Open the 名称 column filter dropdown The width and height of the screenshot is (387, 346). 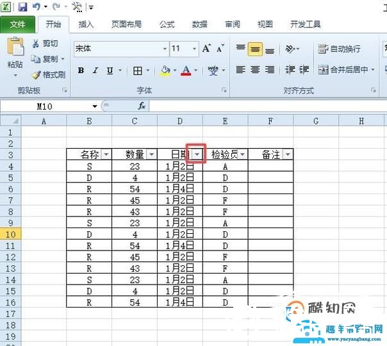[106, 154]
